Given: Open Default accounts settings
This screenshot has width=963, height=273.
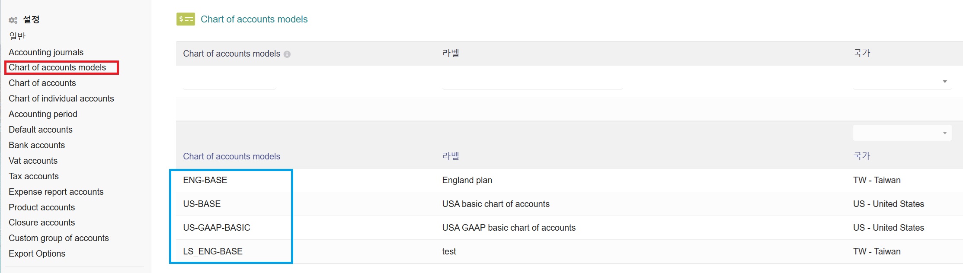Looking at the screenshot, I should (x=40, y=130).
